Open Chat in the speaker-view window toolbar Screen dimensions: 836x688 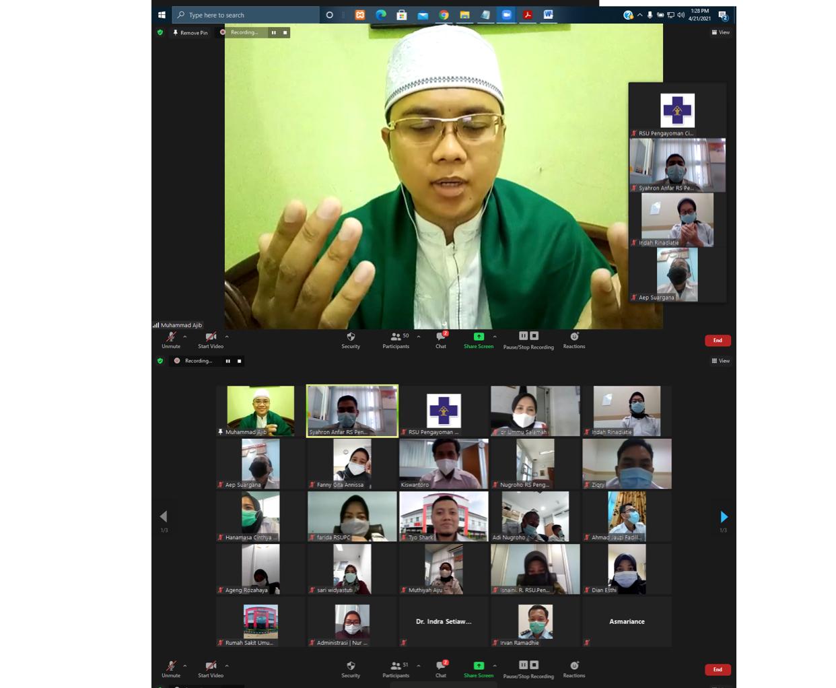pyautogui.click(x=441, y=339)
